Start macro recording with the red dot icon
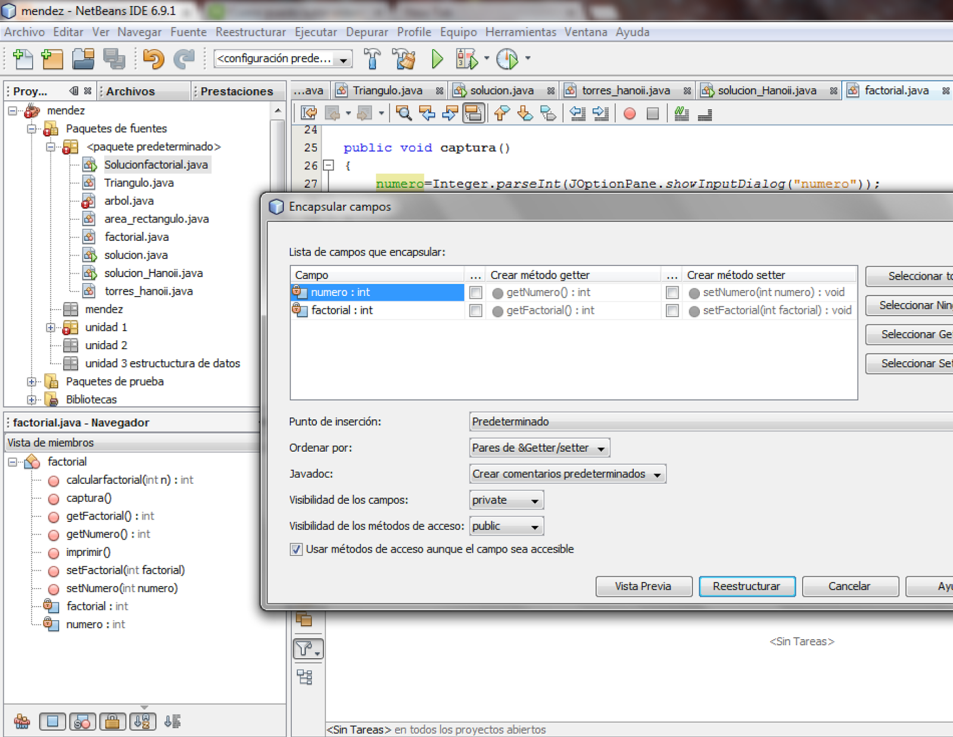The width and height of the screenshot is (953, 737). [x=630, y=113]
